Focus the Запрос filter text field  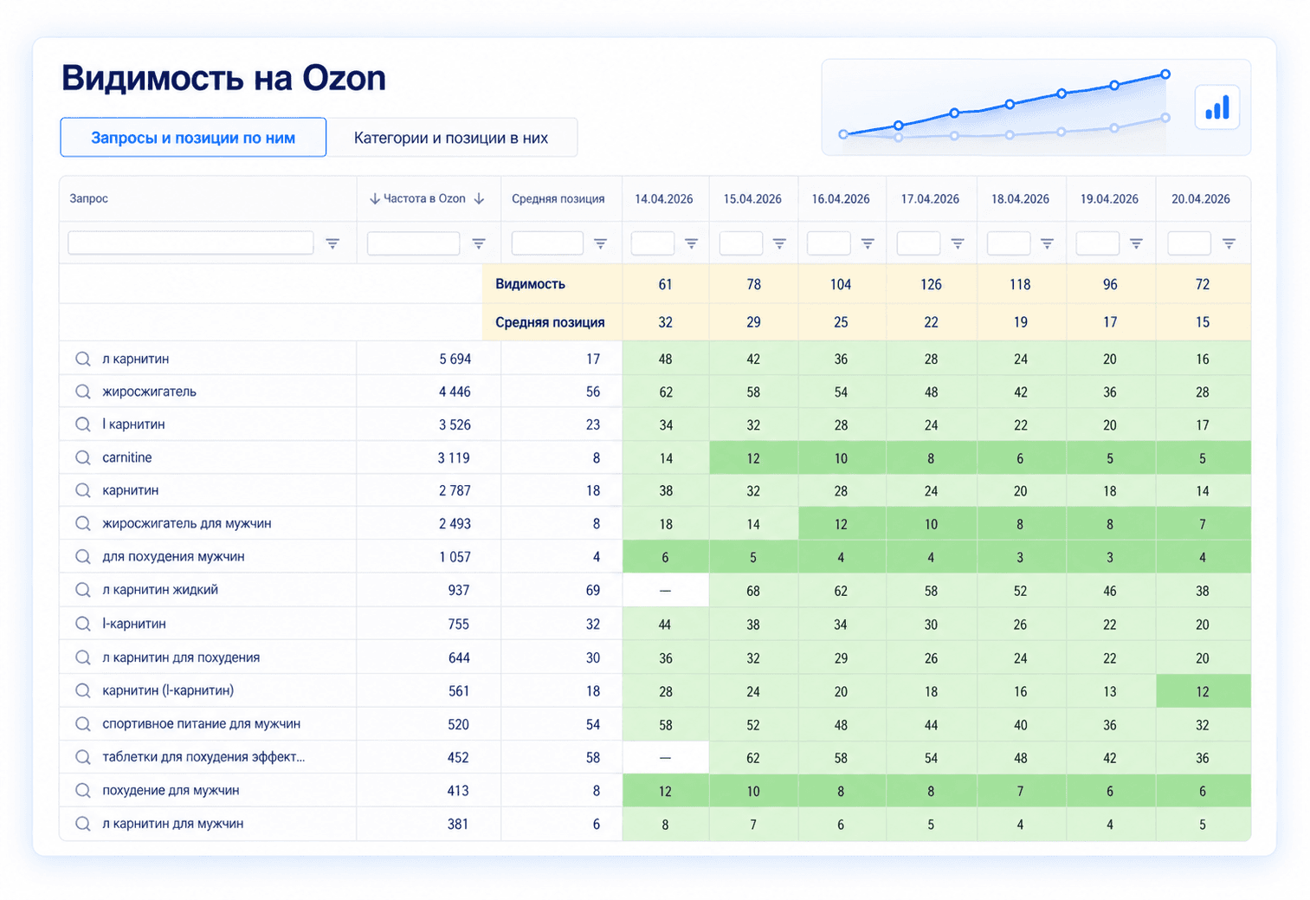(x=190, y=243)
